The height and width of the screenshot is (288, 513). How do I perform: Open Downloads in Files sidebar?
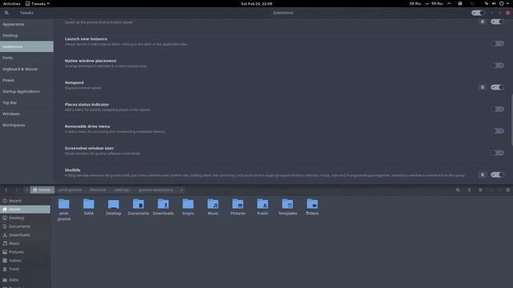[x=25, y=234]
